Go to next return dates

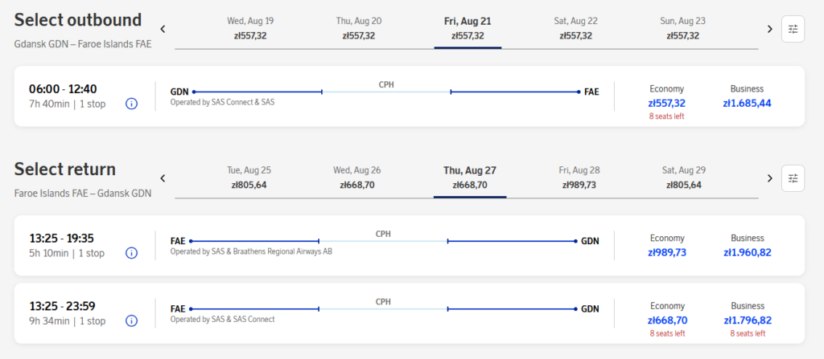point(769,178)
